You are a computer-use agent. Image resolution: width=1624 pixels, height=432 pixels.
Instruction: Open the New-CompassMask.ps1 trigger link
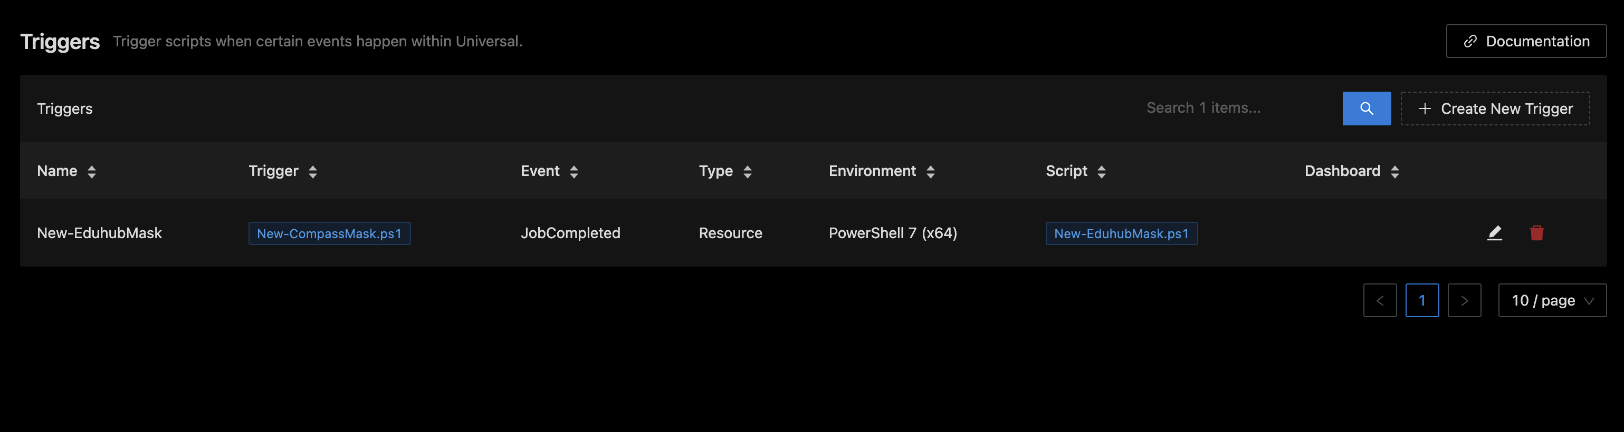329,233
